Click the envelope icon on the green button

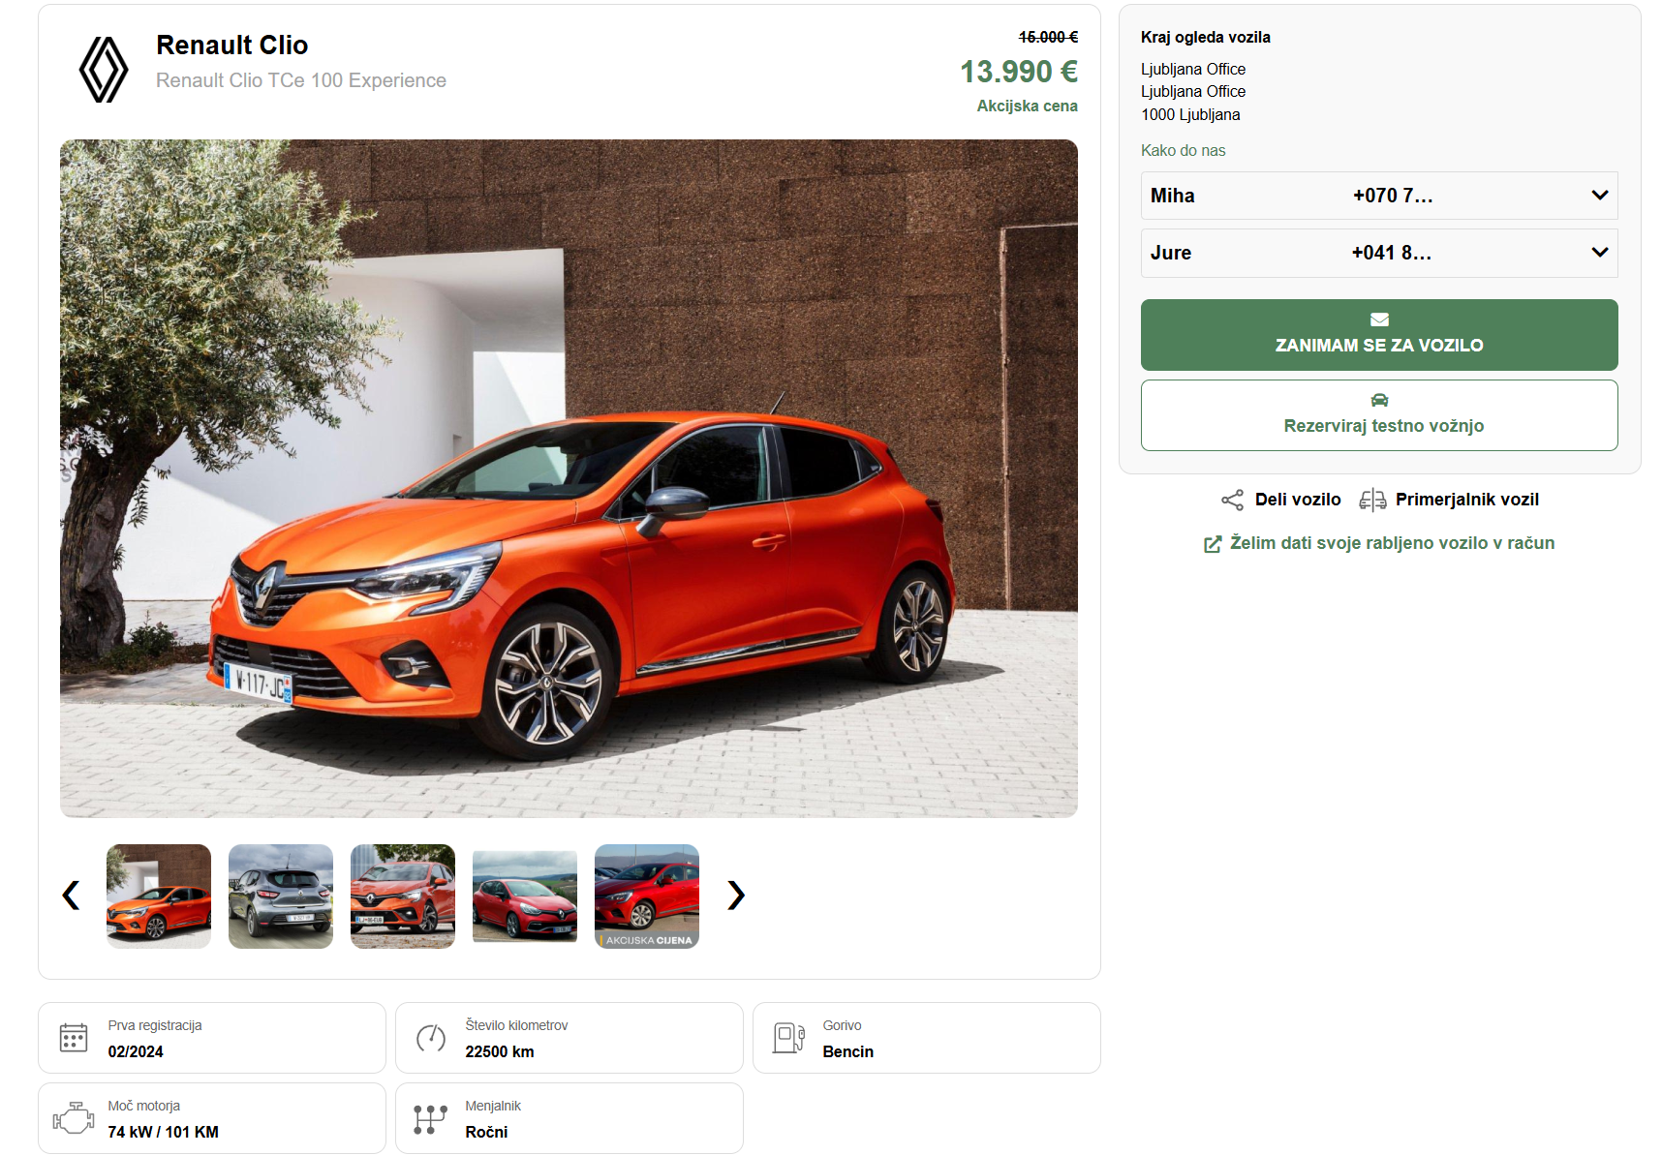[1379, 319]
